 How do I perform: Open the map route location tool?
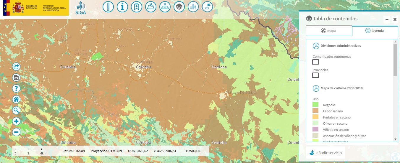coord(151,7)
